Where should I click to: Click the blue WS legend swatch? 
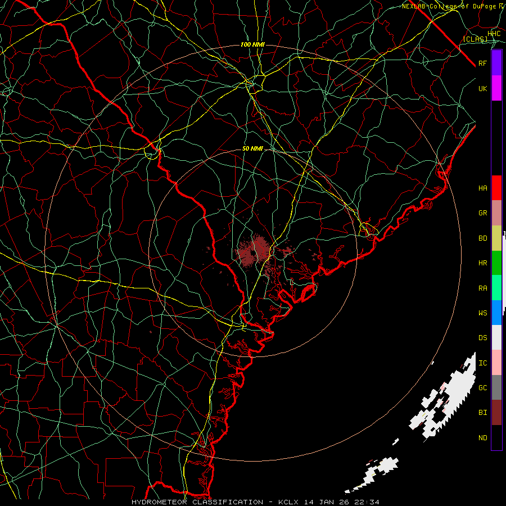click(496, 313)
